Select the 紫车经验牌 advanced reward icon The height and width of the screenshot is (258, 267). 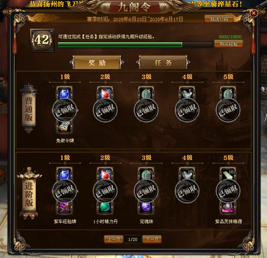click(64, 207)
